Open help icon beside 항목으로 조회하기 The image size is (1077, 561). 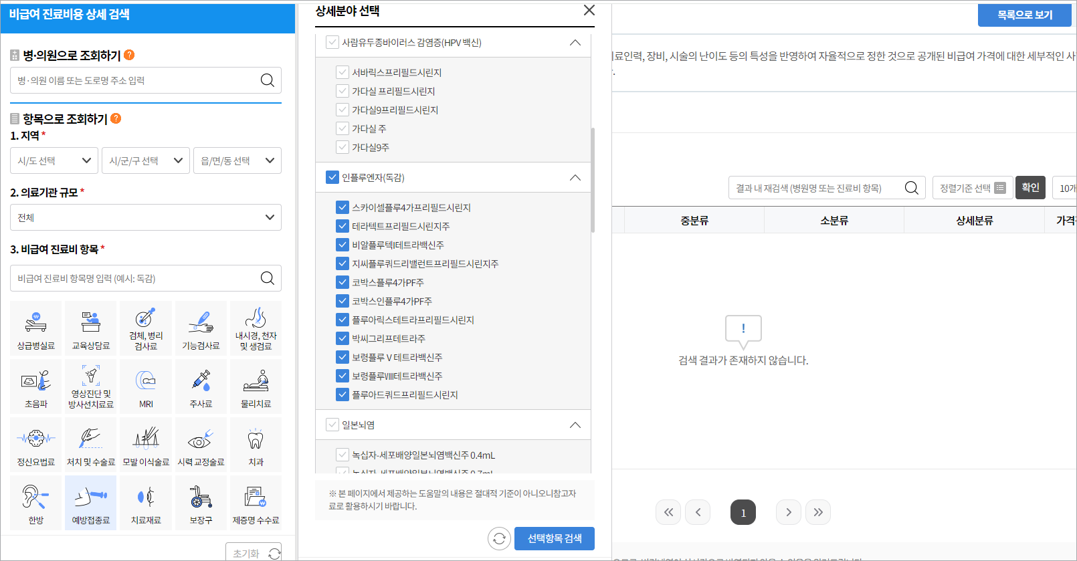pos(116,118)
